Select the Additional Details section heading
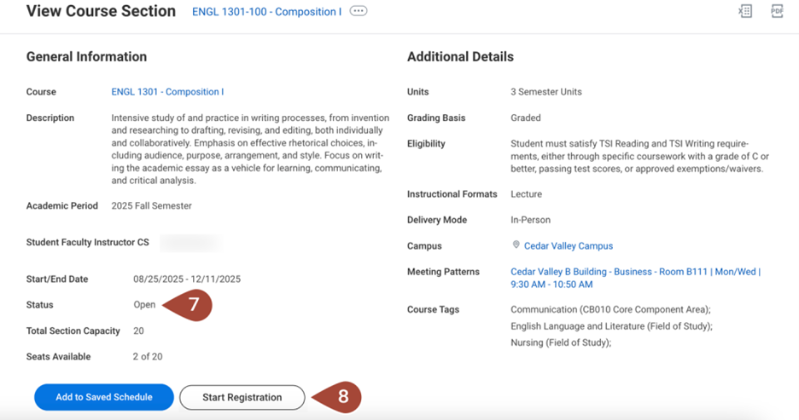The width and height of the screenshot is (799, 420). (460, 57)
